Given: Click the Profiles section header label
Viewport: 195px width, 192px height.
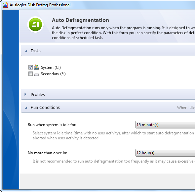Looking at the screenshot, I should coord(38,95).
